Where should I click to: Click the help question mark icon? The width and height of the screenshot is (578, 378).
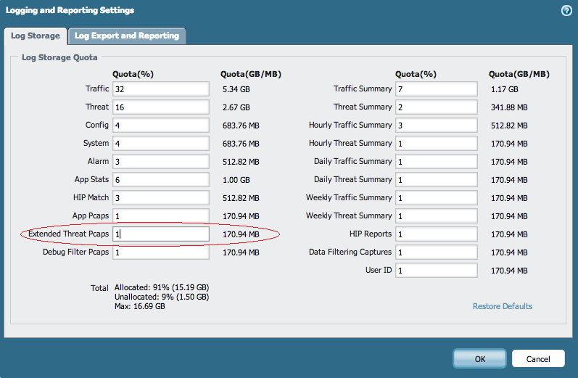tap(566, 11)
